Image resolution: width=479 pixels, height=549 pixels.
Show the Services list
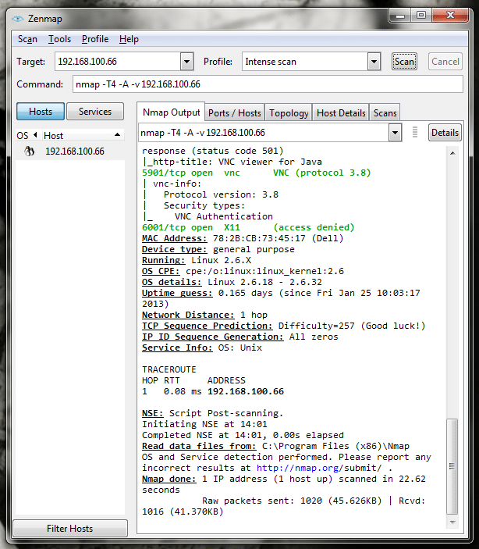tap(95, 112)
